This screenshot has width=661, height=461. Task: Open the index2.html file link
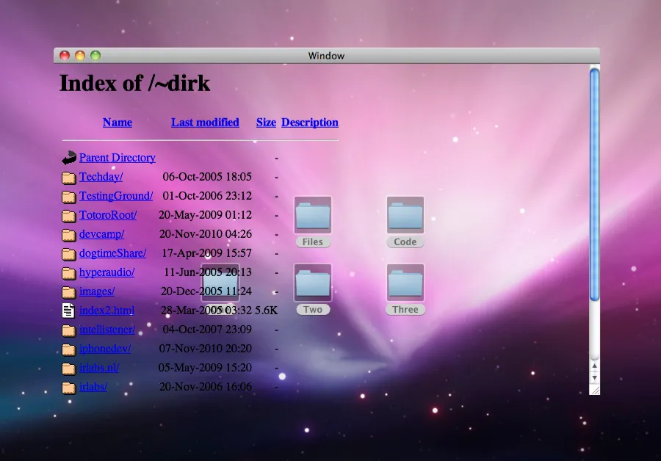tap(106, 310)
